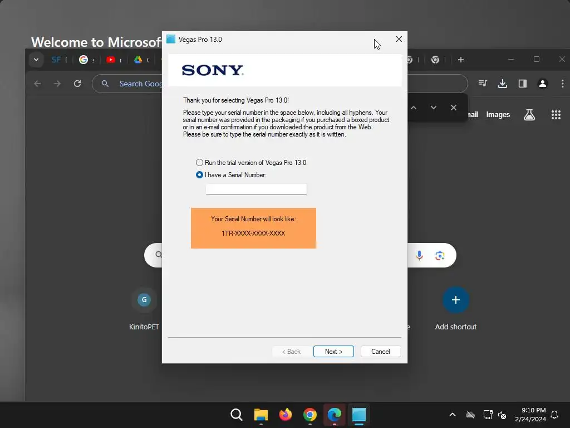Viewport: 570px width, 428px height.
Task: Reload the page in Chrome
Action: click(77, 84)
